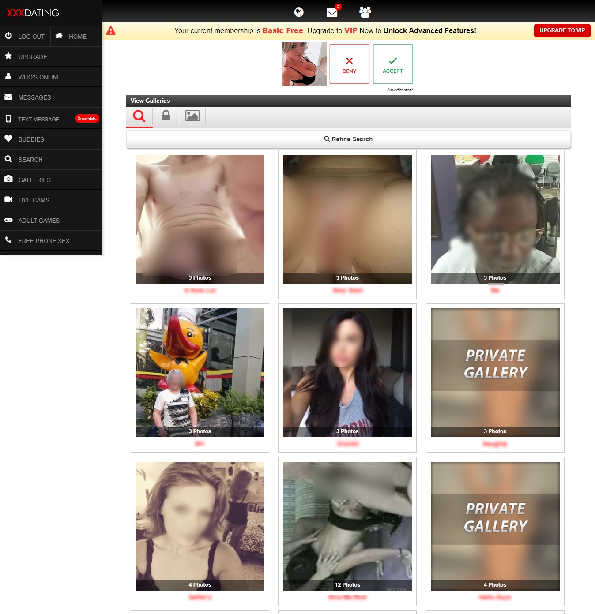The height and width of the screenshot is (614, 595).
Task: Click the globe icon in top bar
Action: click(x=299, y=12)
